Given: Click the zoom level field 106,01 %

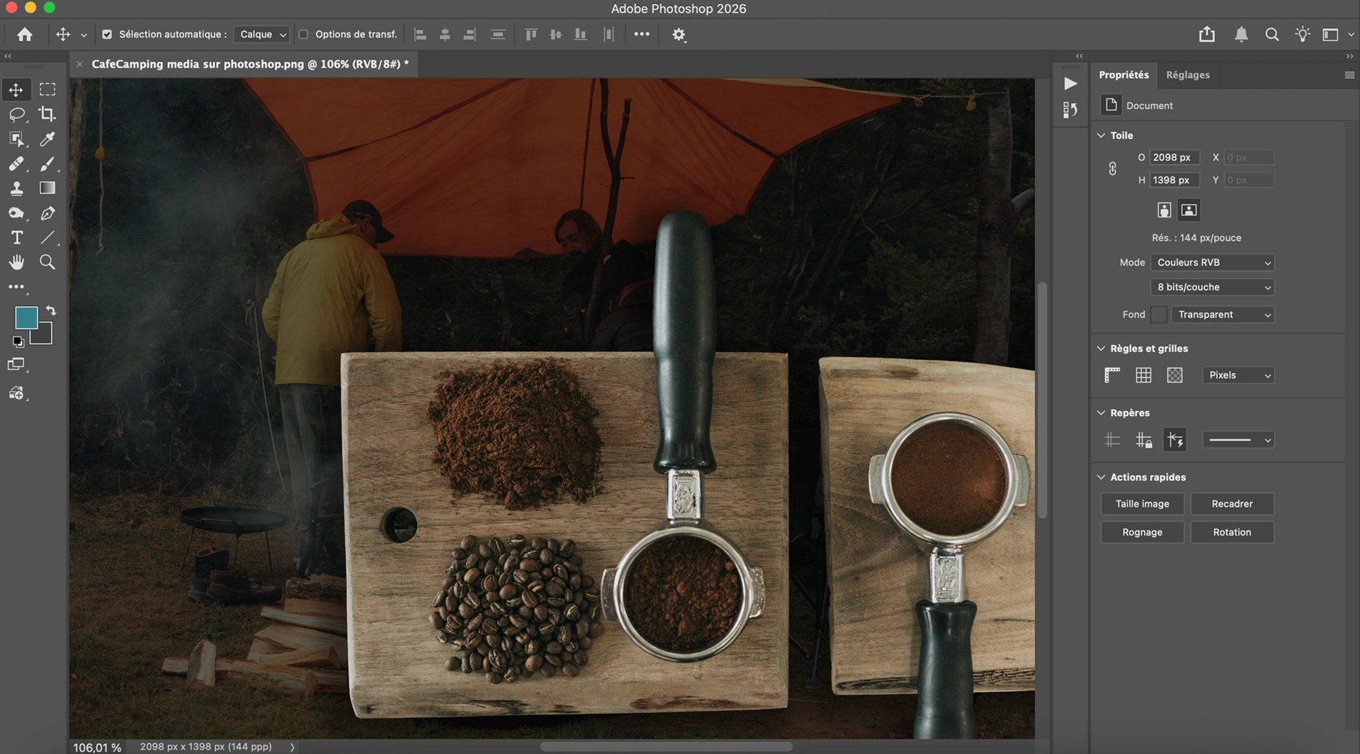Looking at the screenshot, I should tap(97, 747).
